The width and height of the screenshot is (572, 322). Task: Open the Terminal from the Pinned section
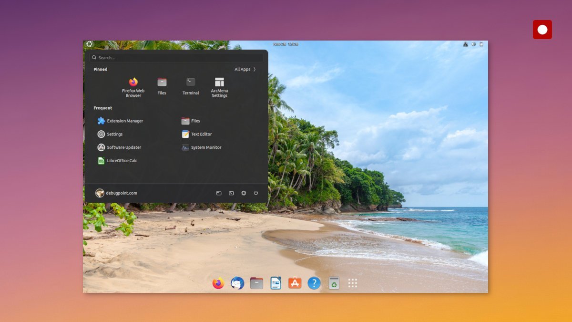click(190, 83)
